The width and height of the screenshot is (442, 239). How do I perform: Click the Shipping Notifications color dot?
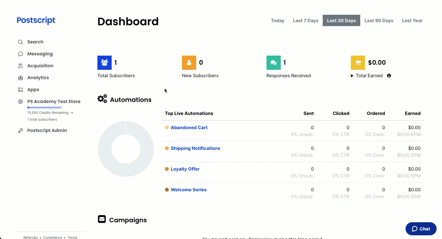(167, 148)
